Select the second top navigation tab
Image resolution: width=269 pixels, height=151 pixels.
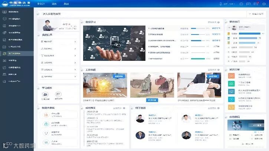(54, 4)
